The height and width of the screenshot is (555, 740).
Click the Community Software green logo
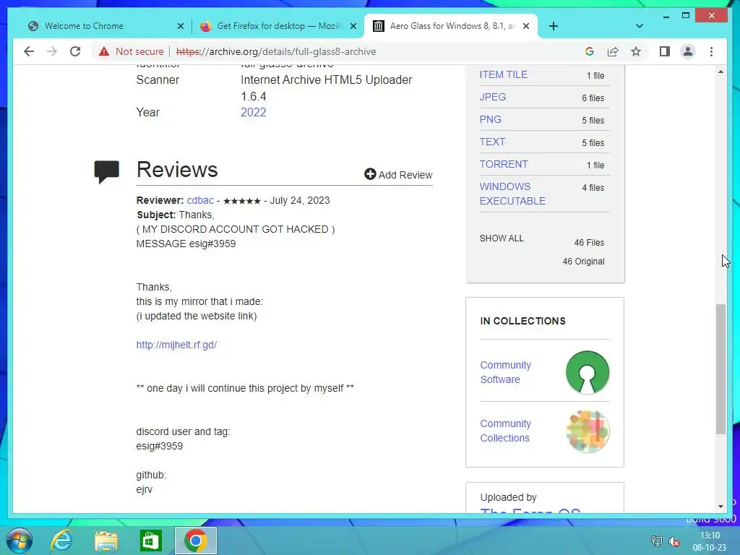[x=588, y=372]
